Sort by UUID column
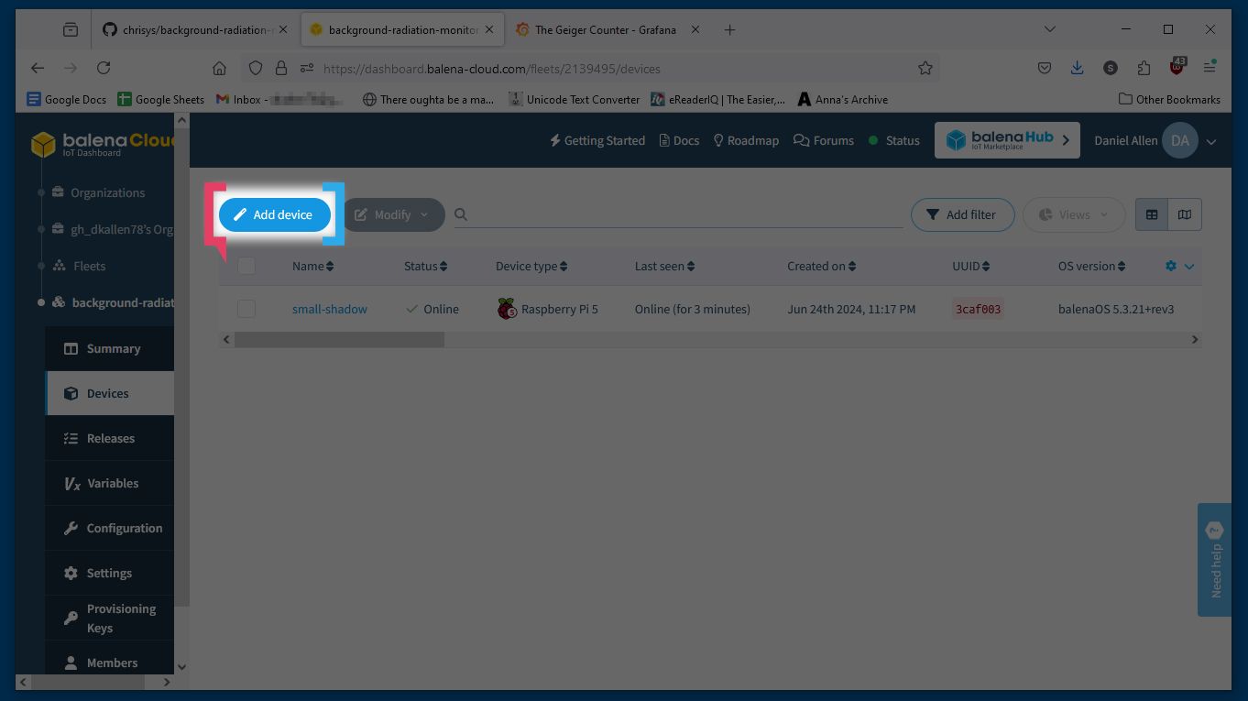Viewport: 1248px width, 701px height. (971, 266)
